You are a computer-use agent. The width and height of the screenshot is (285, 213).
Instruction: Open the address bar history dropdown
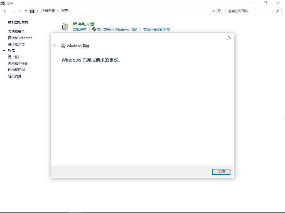pyautogui.click(x=213, y=11)
